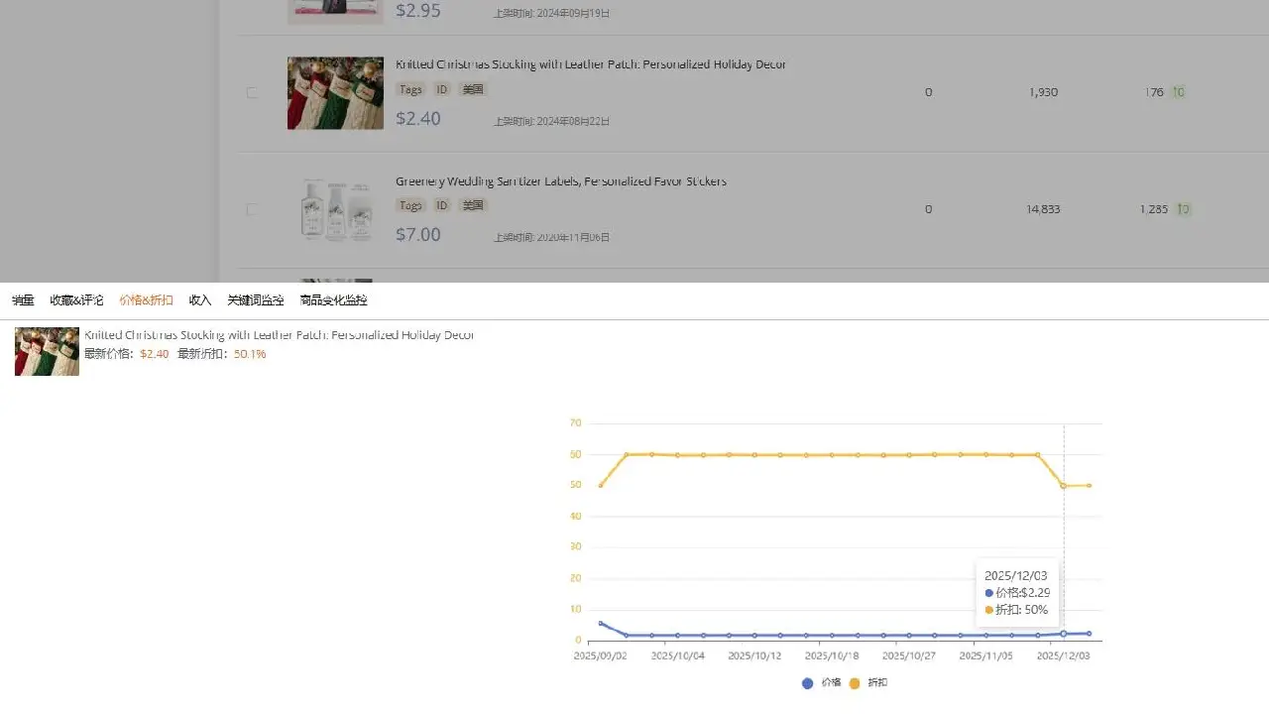The image size is (1269, 714).
Task: Click the blue 价格 legend marker below the chart
Action: click(x=808, y=683)
